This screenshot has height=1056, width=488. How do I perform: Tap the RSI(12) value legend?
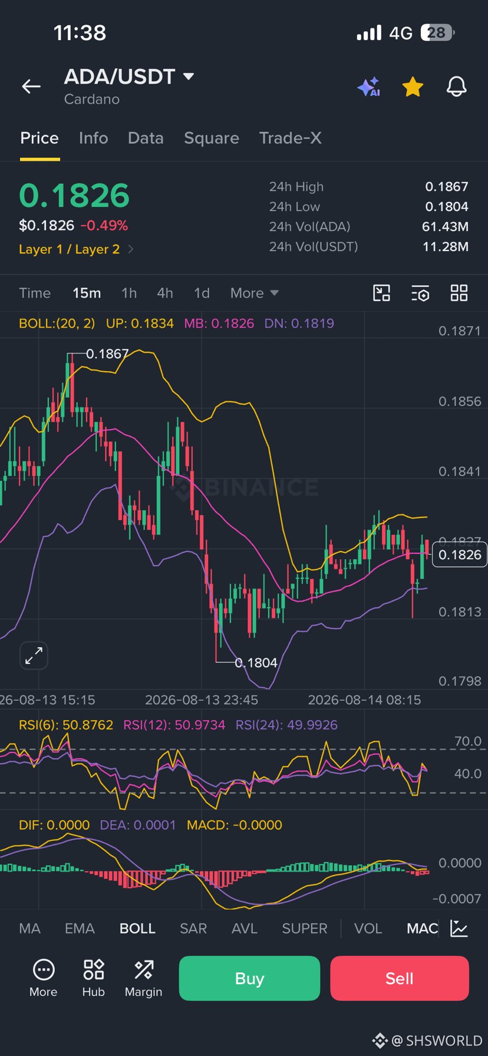click(174, 725)
